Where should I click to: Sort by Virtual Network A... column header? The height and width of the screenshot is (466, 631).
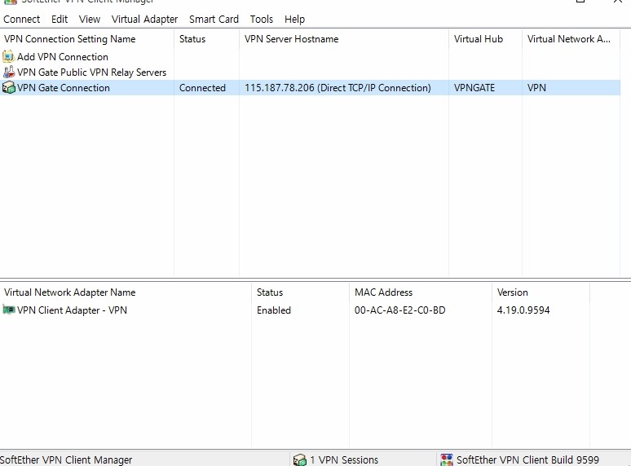tap(571, 39)
